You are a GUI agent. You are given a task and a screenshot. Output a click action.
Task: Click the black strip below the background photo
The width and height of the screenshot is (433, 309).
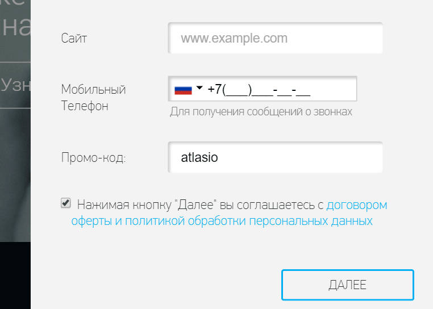point(15,275)
